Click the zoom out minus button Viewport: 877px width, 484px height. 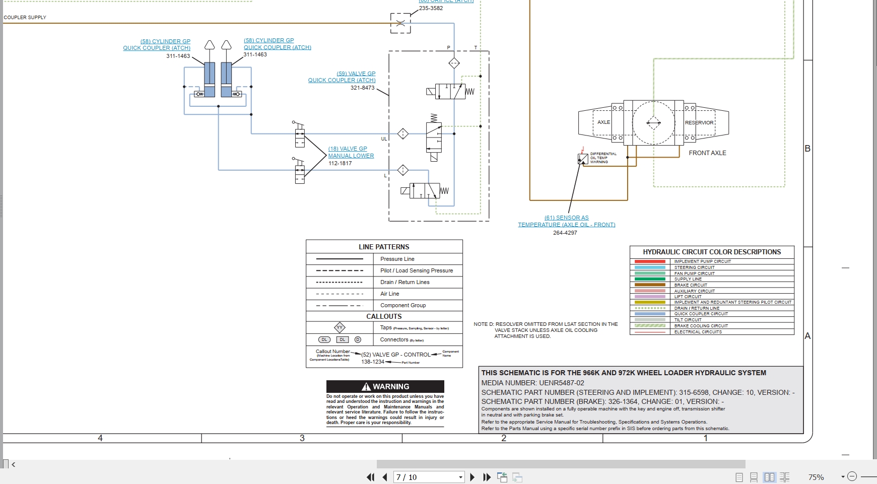[852, 476]
